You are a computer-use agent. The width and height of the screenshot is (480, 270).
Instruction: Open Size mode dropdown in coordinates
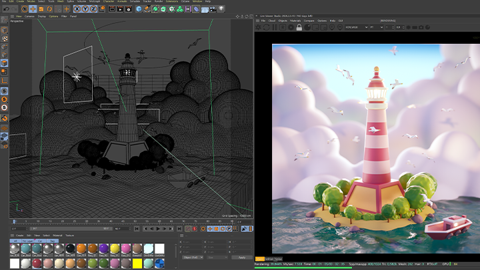pos(217,257)
